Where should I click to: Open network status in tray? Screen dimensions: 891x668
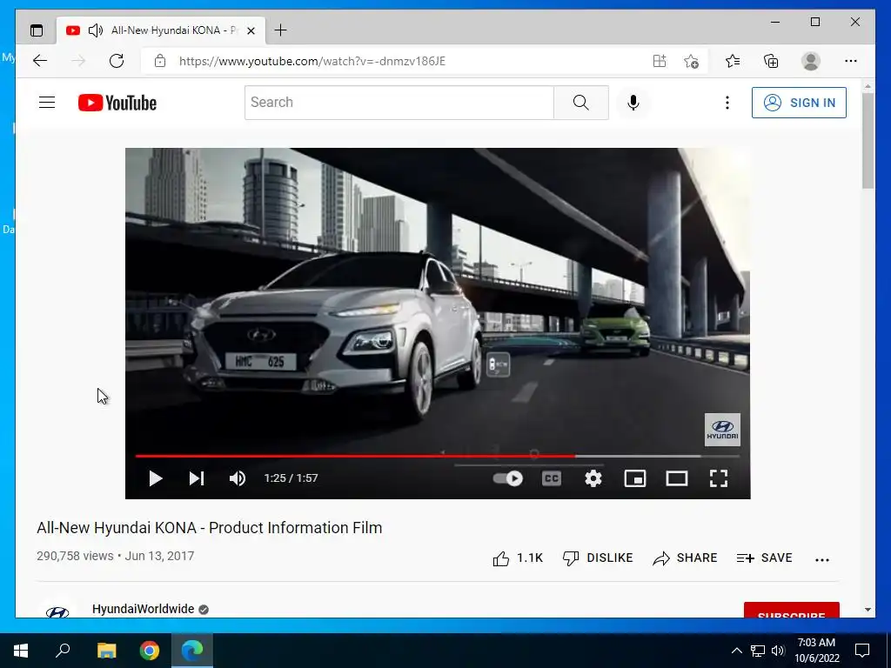[x=758, y=651]
